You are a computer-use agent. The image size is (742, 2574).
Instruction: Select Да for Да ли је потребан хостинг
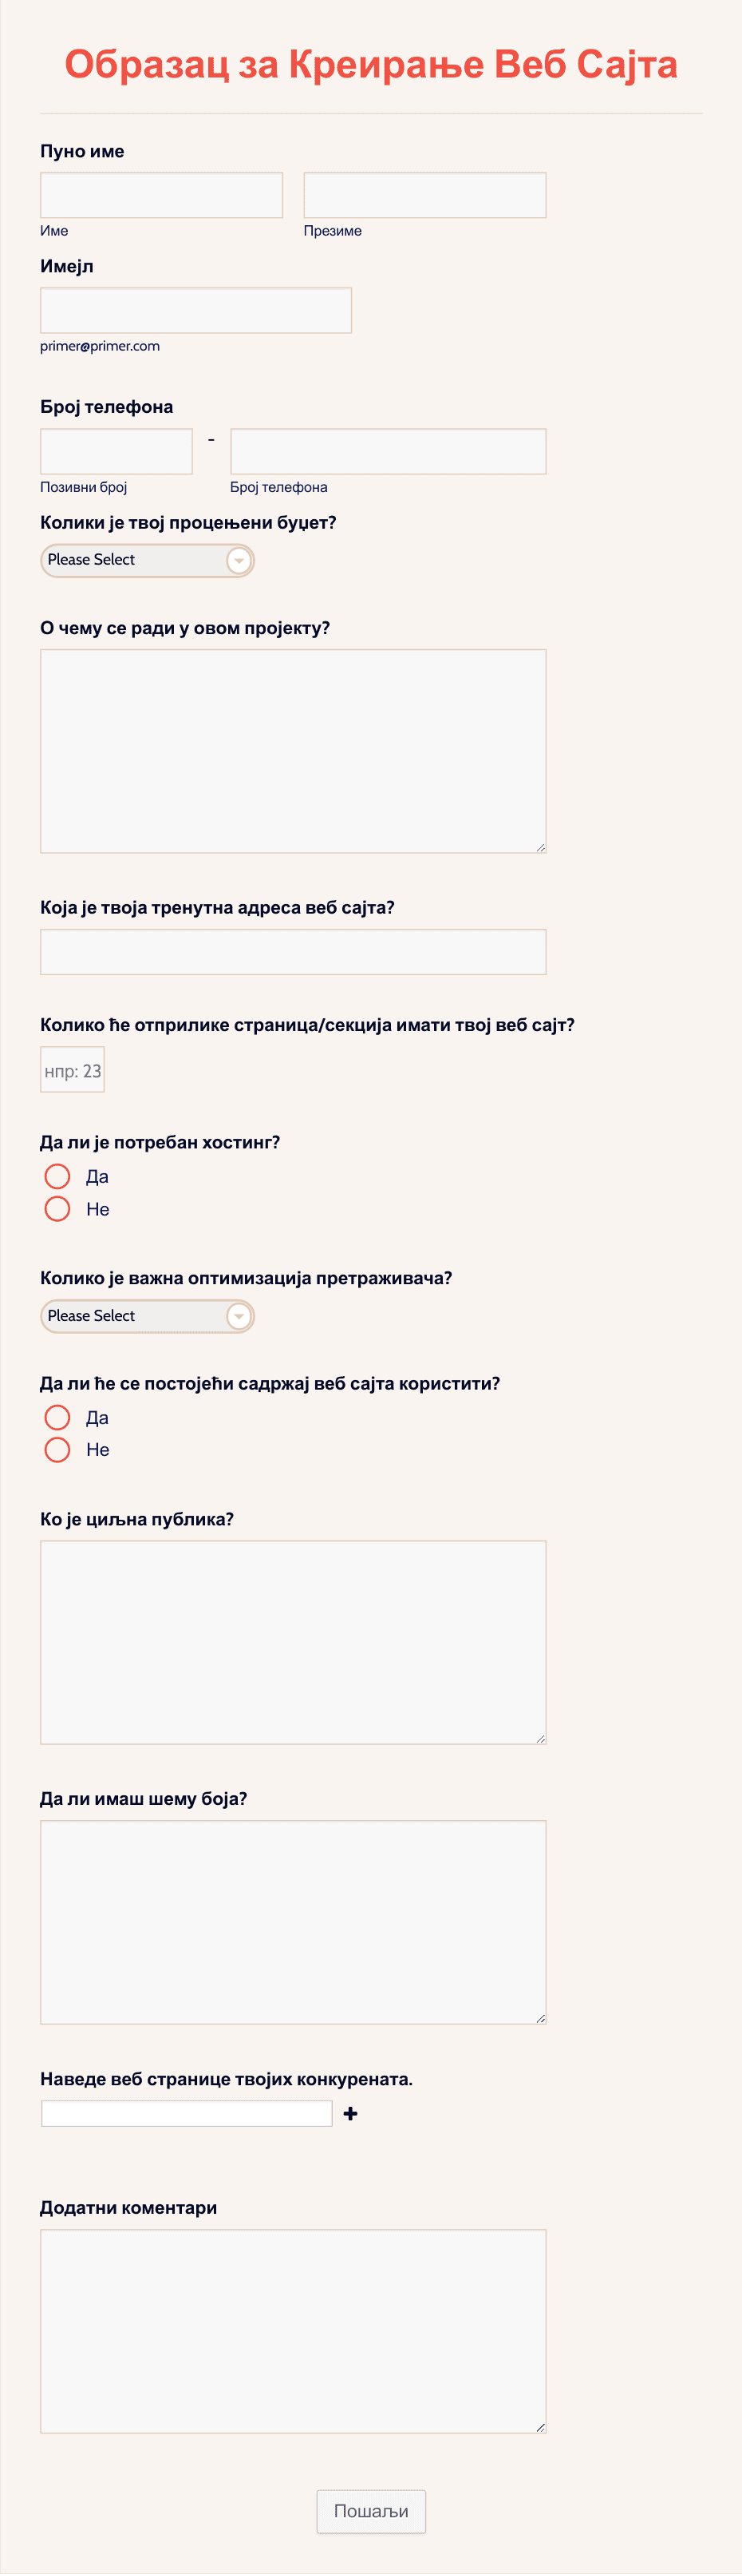coord(57,1176)
